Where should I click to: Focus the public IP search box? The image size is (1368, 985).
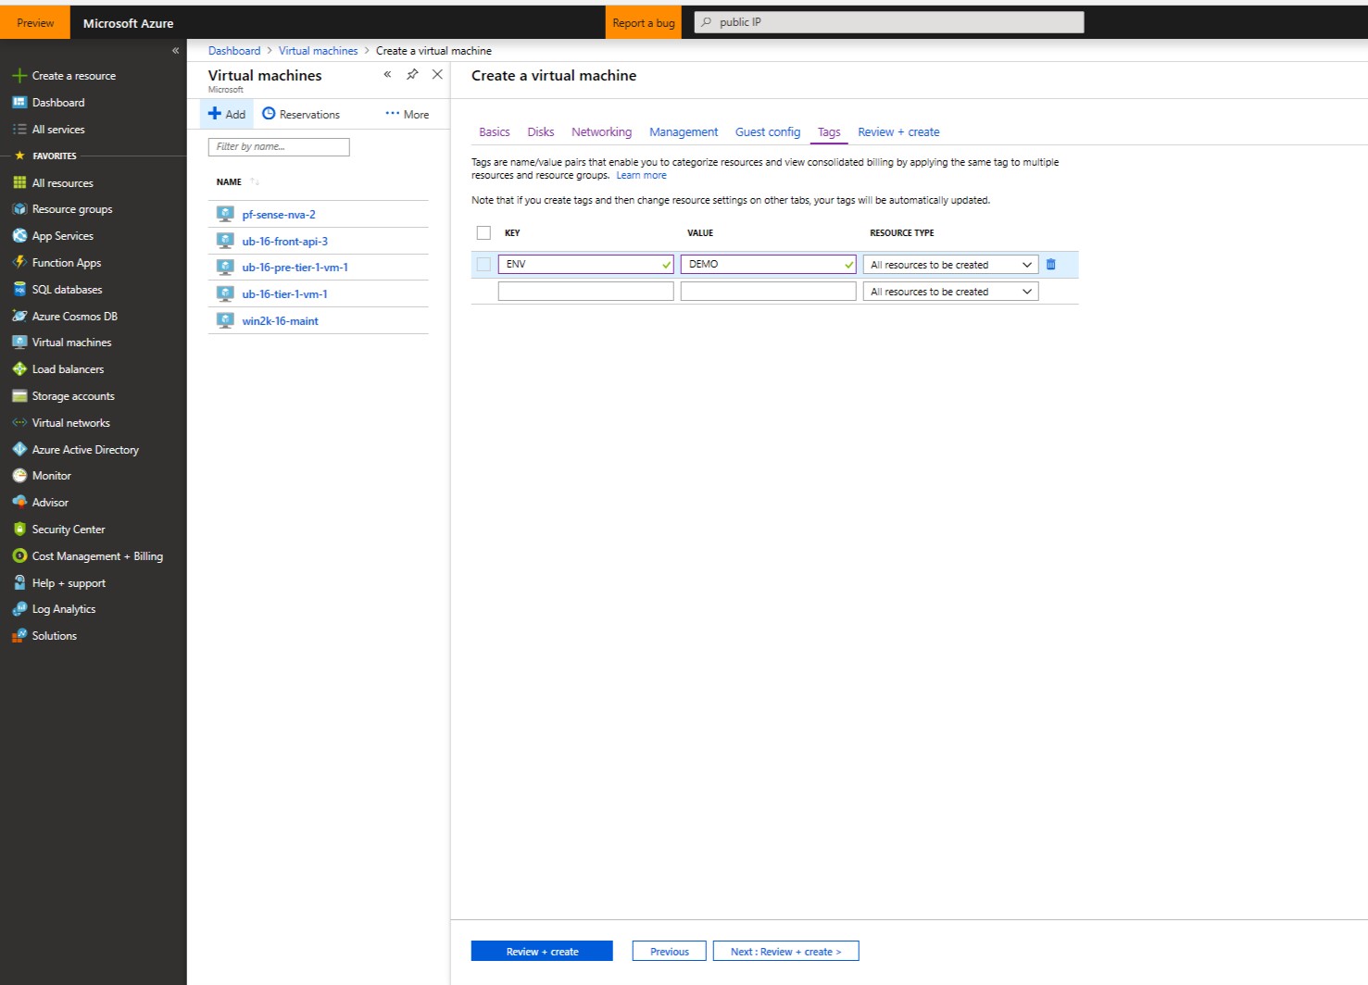click(889, 22)
